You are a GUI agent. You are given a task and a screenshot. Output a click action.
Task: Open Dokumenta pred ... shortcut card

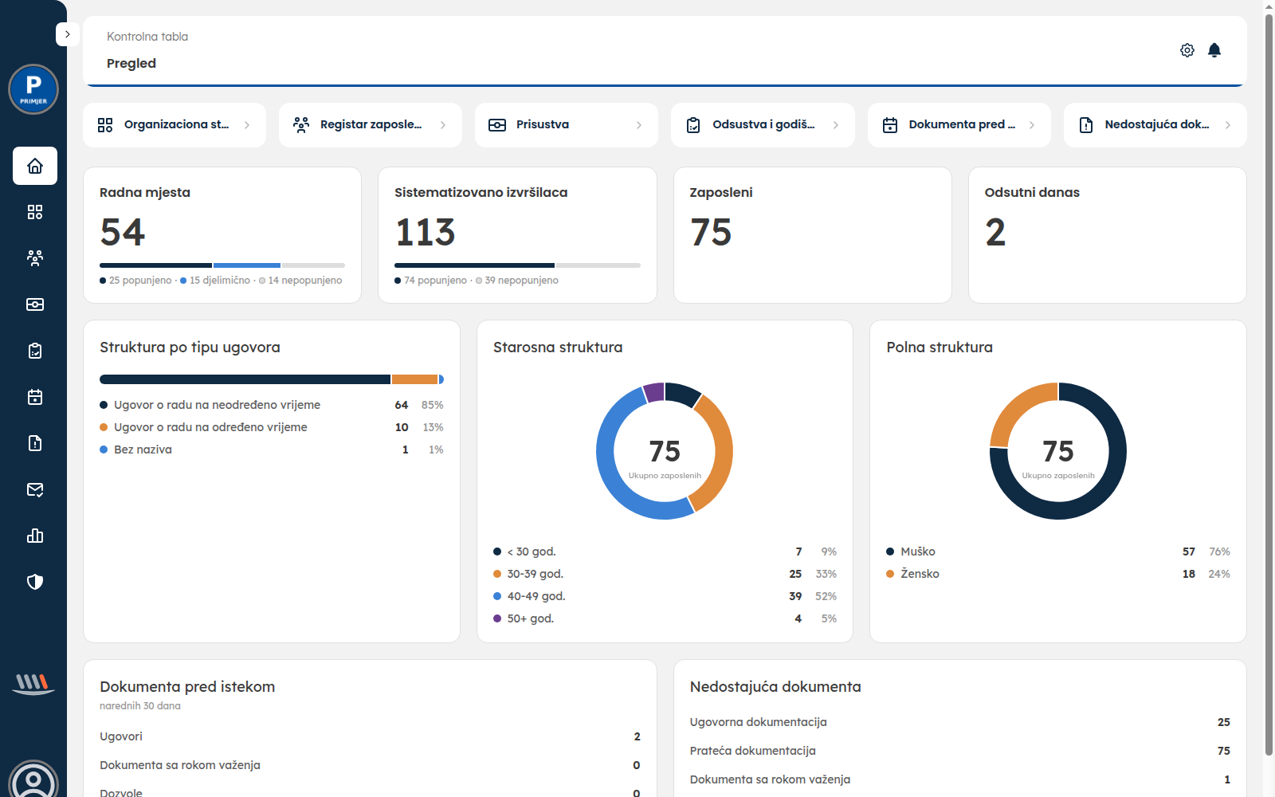point(959,125)
